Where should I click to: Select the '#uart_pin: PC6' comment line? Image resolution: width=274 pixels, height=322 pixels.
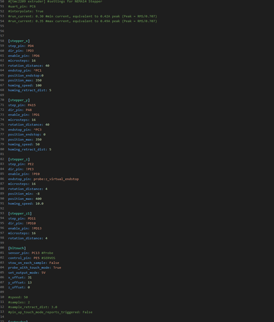22,6
